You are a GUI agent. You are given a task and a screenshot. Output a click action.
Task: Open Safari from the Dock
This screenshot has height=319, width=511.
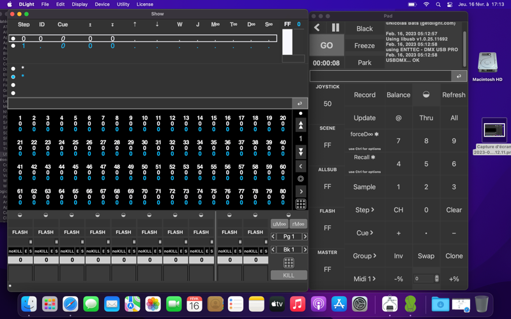point(70,304)
